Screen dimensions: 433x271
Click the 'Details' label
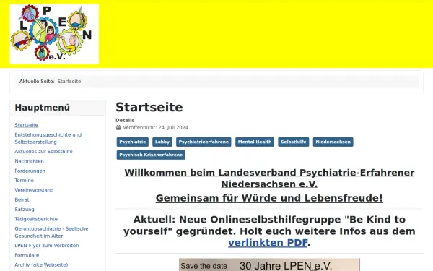tap(125, 120)
